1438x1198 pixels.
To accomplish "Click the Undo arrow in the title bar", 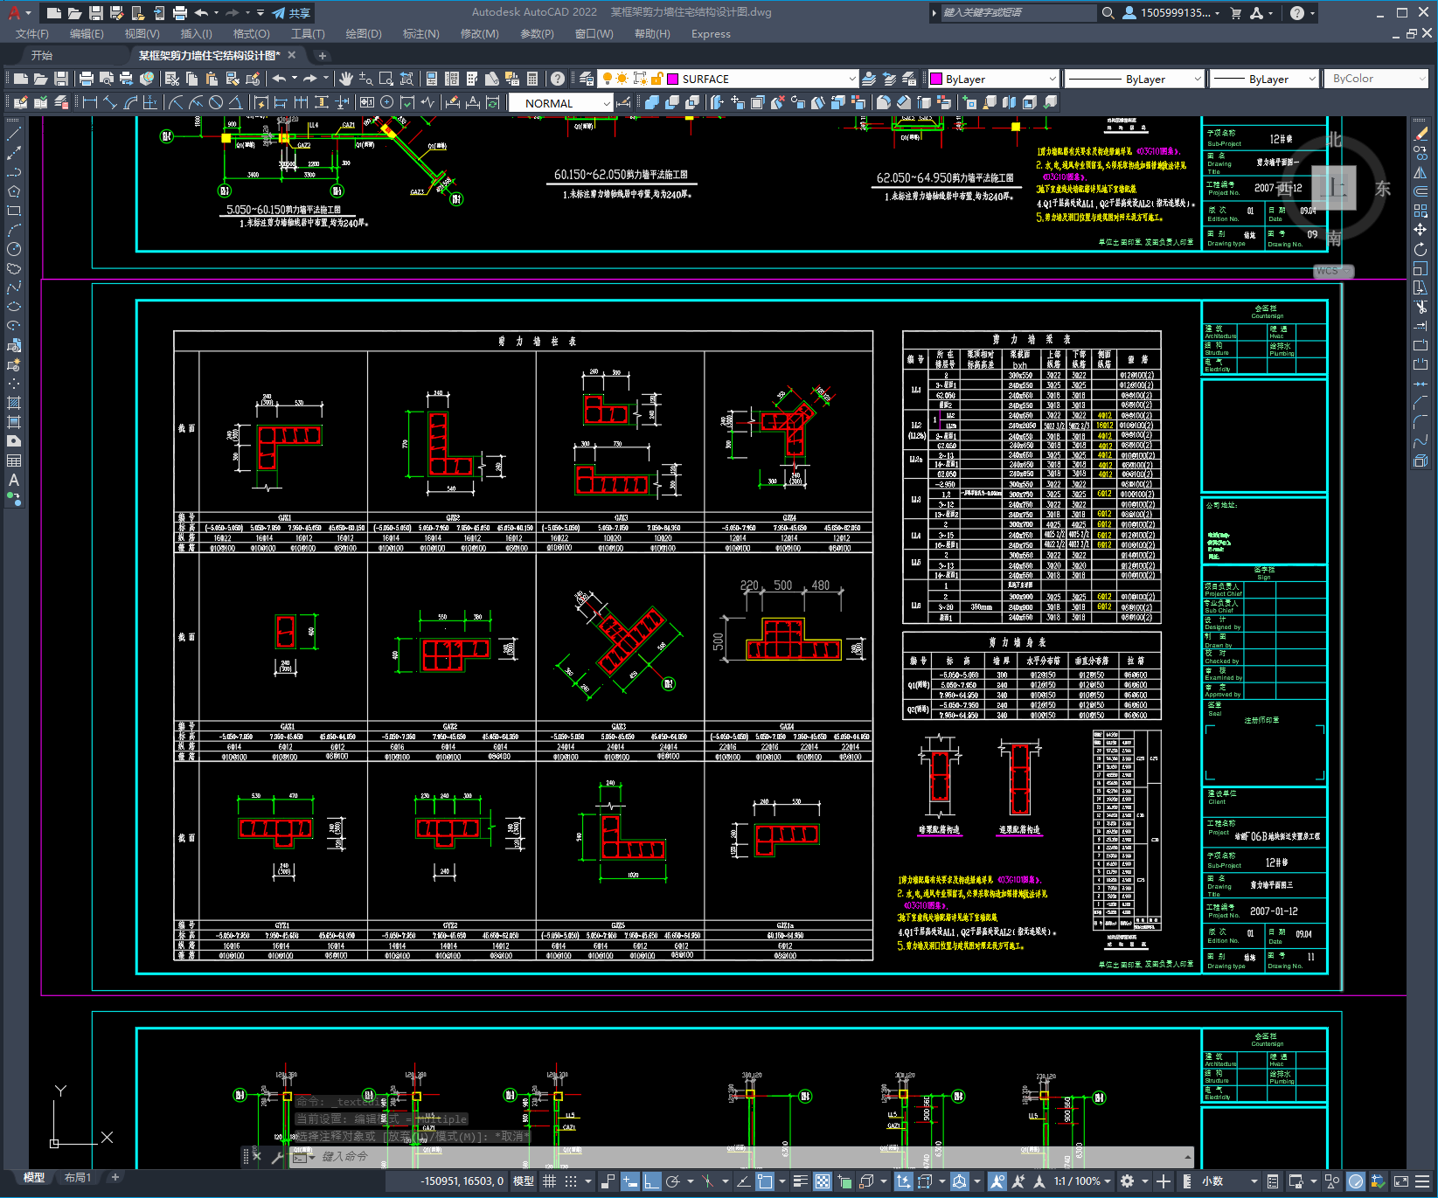I will point(201,13).
